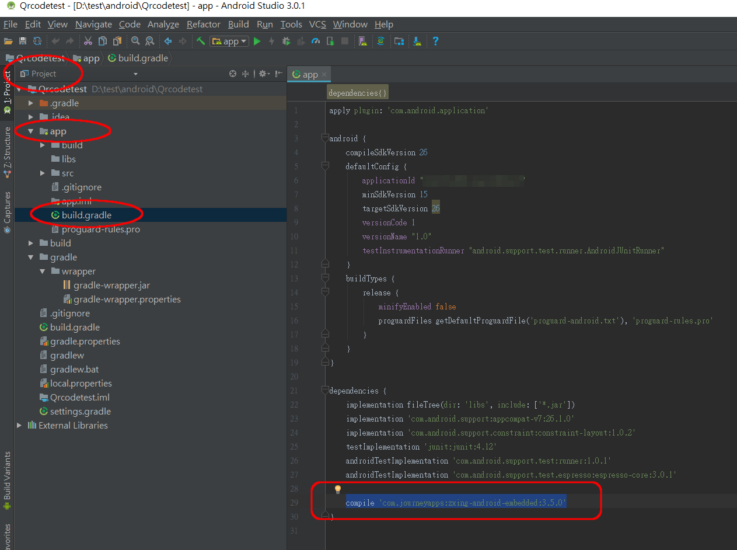Toggle the Captures side tool window

[x=7, y=212]
